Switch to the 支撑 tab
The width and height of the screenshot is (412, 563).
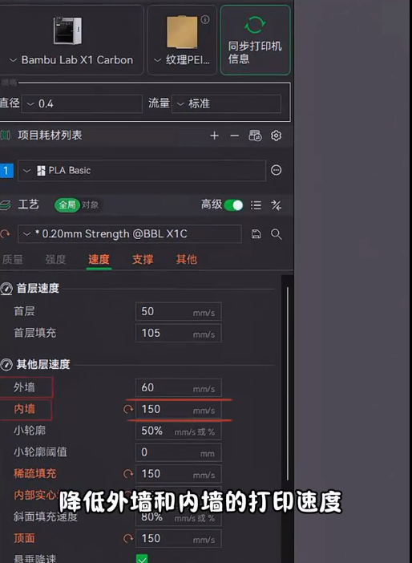143,259
